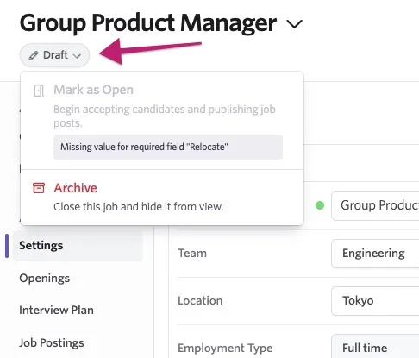The image size is (419, 358).
Task: Click the Group Product Manager heading
Action: coord(148,23)
